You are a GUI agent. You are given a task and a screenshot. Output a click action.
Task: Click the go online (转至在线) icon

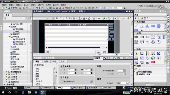pyautogui.click(x=63, y=8)
